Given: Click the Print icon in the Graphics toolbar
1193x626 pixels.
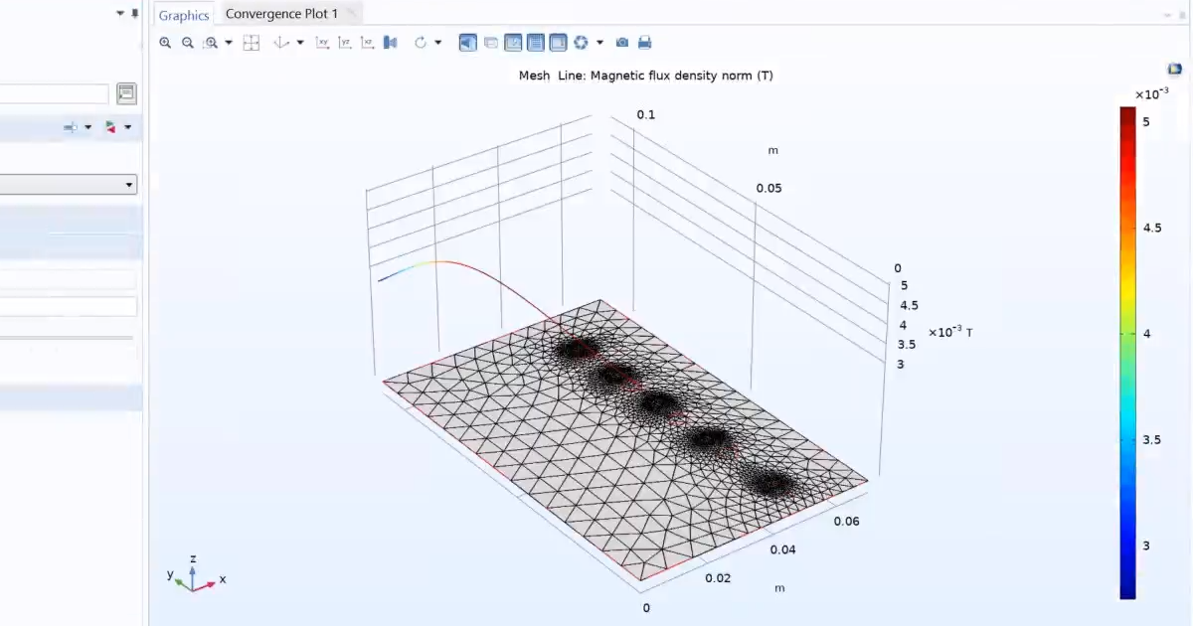Looking at the screenshot, I should tap(644, 42).
